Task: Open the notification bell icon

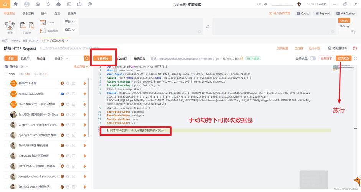Action: pos(48,4)
